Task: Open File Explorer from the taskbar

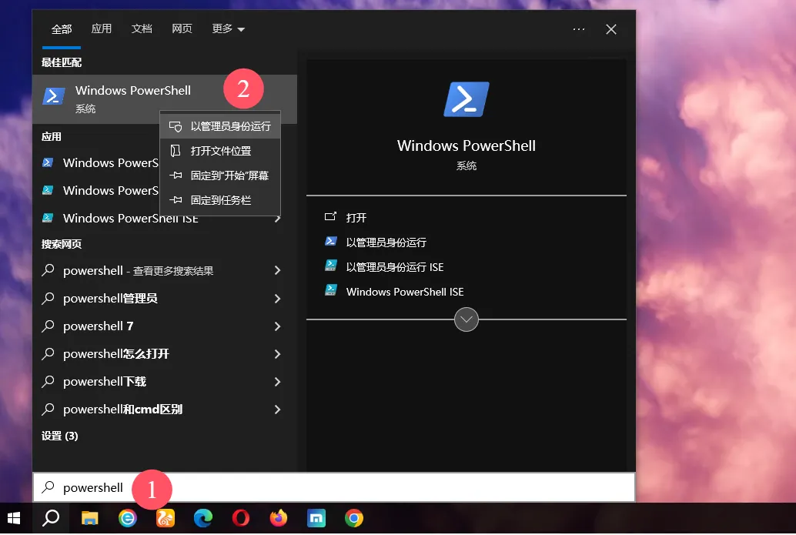Action: pyautogui.click(x=90, y=518)
